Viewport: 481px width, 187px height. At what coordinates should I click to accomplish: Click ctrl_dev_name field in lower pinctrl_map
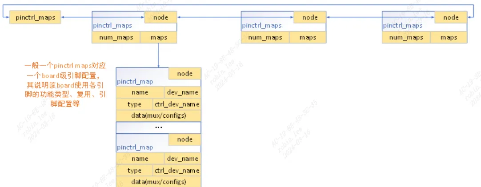coord(176,170)
